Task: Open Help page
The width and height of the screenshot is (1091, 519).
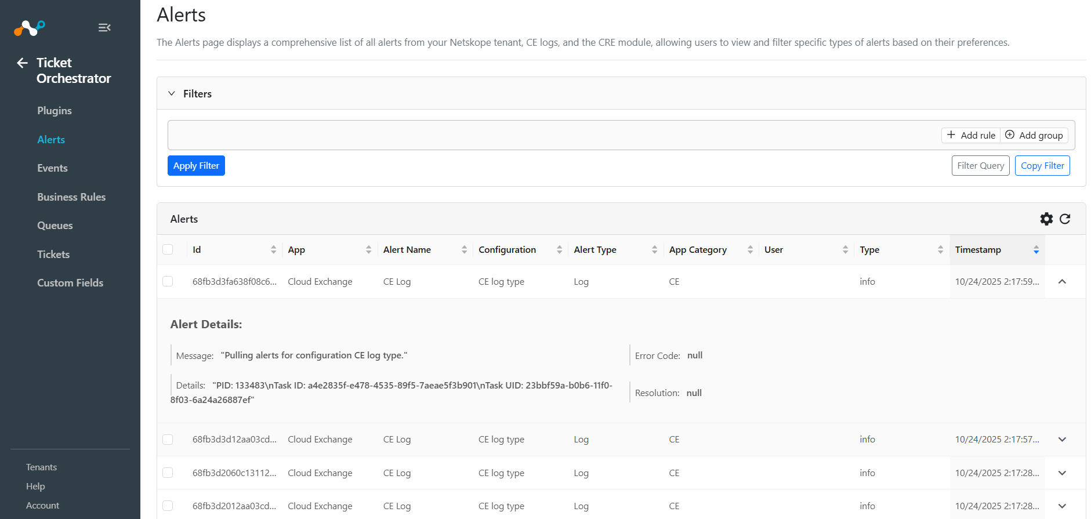Action: [35, 487]
